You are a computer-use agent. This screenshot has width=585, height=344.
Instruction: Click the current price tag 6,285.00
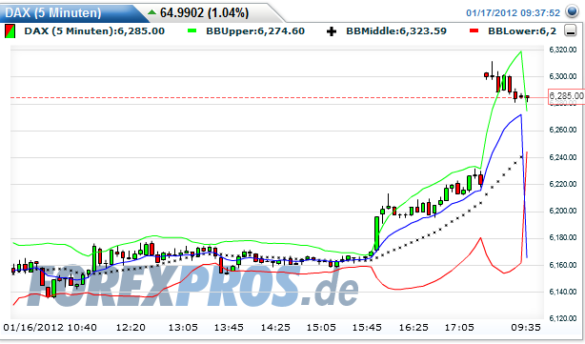coord(566,96)
